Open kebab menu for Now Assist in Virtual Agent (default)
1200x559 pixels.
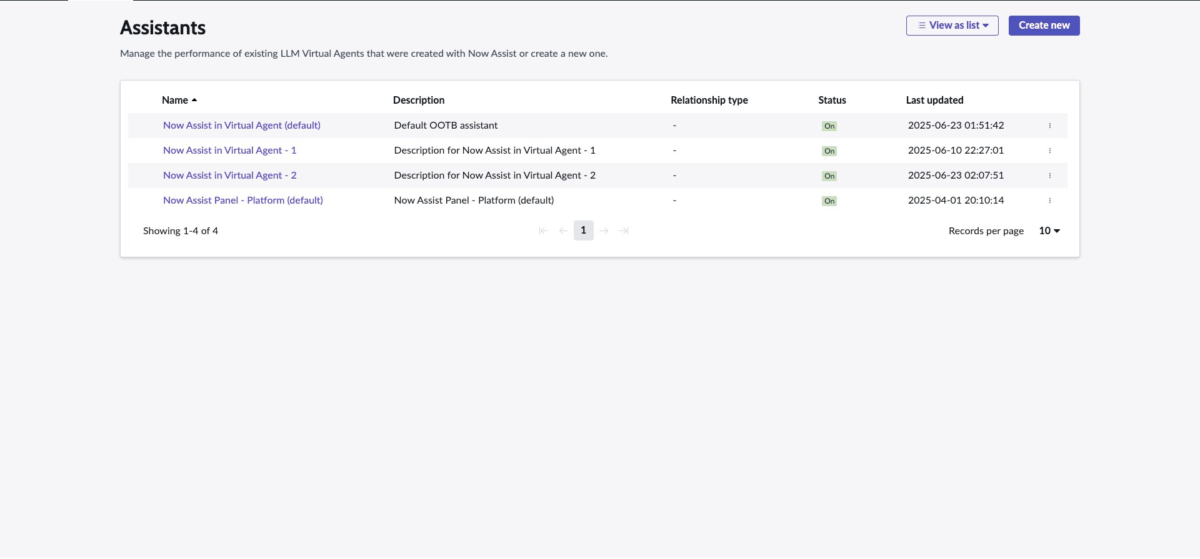[1050, 126]
